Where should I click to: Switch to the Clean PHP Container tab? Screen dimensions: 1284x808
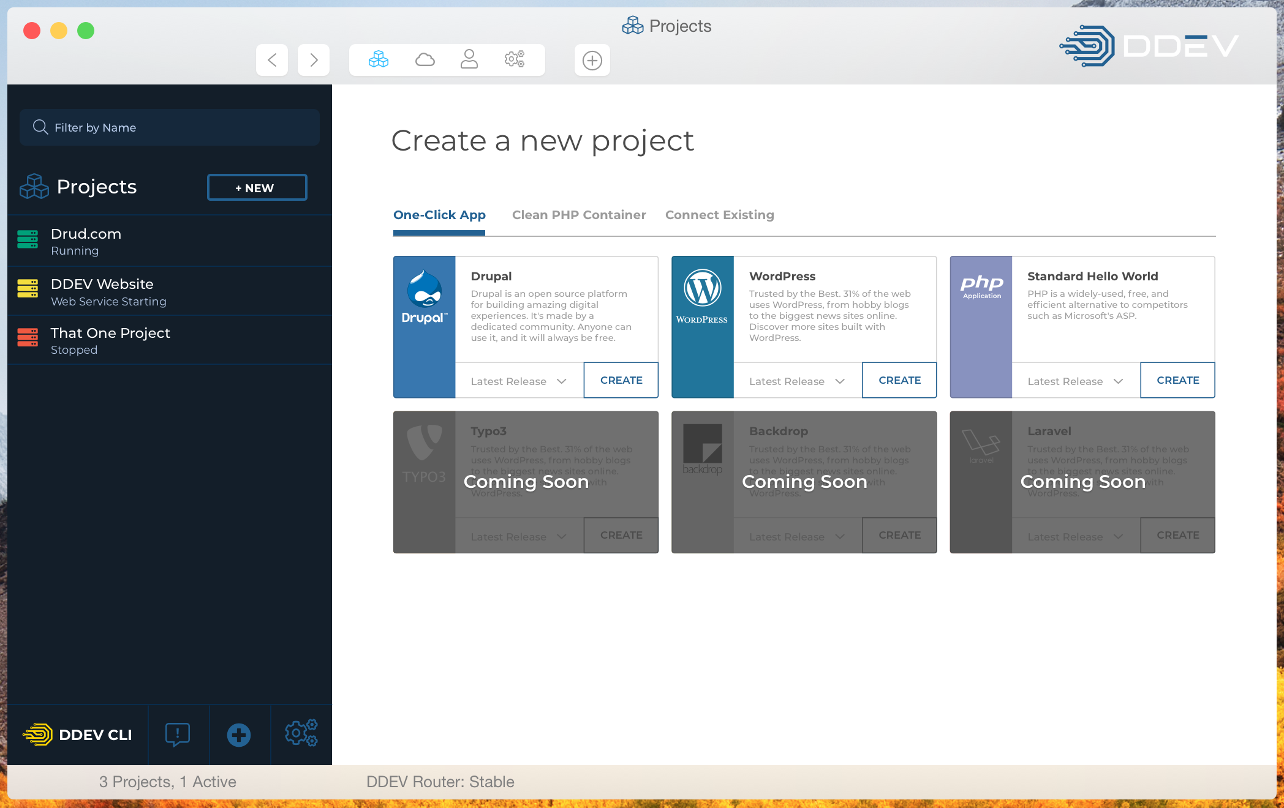click(579, 215)
